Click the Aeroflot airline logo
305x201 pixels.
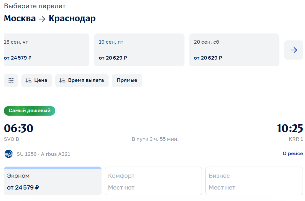(9, 154)
